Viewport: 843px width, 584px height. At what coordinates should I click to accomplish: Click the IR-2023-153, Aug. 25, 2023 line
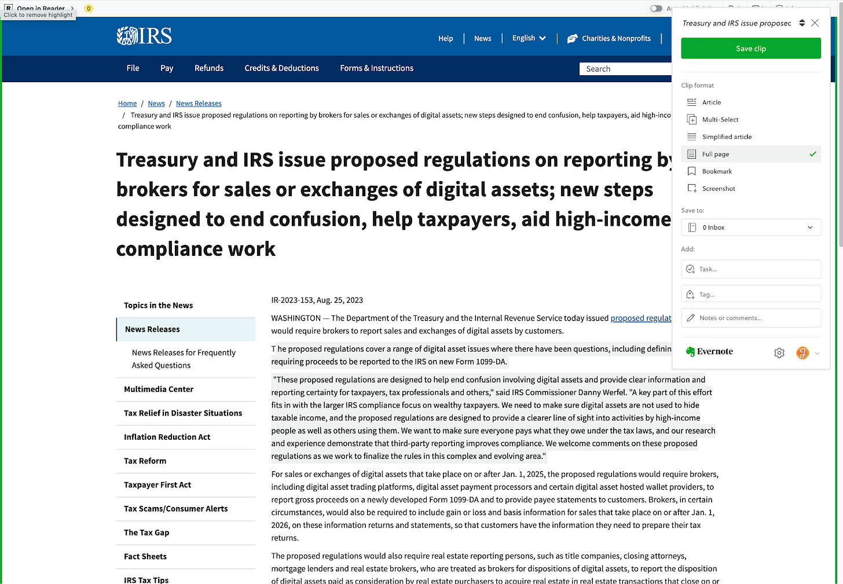pos(317,300)
